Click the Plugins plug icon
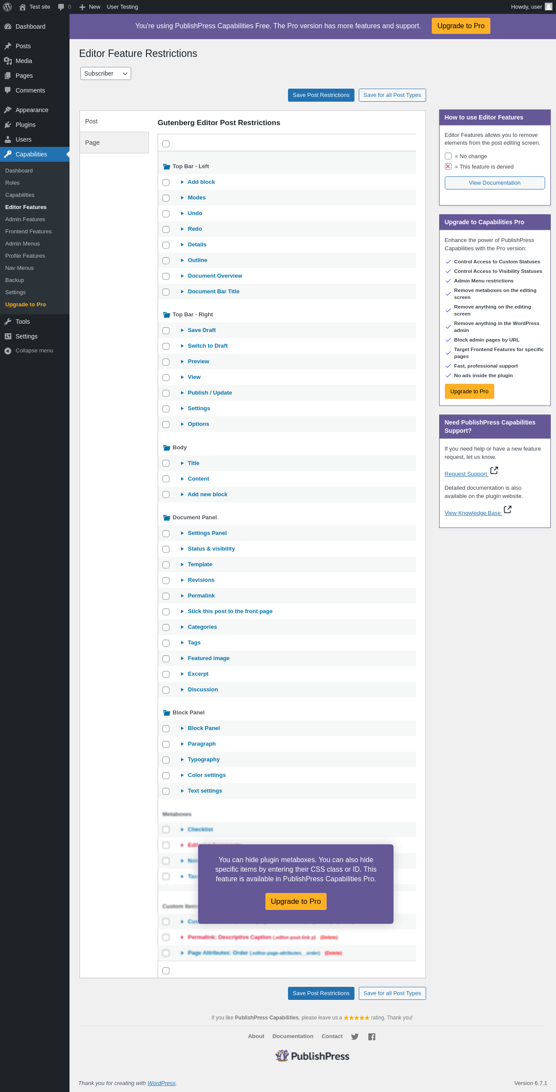The width and height of the screenshot is (556, 1092). tap(8, 125)
